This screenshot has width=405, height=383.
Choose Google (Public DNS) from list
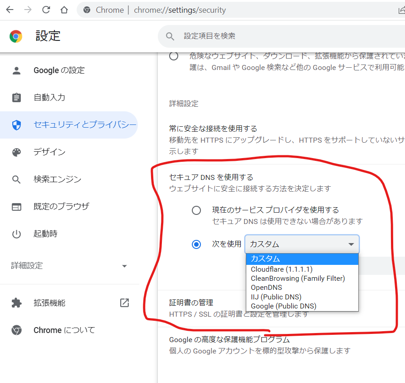302,306
